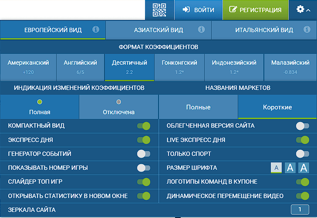Viewport: 317px width, 218px height.
Task: Turn on Только спорт switch
Action: [x=302, y=154]
